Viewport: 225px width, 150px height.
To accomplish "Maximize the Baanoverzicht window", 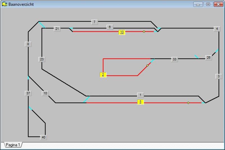I will coord(208,4).
